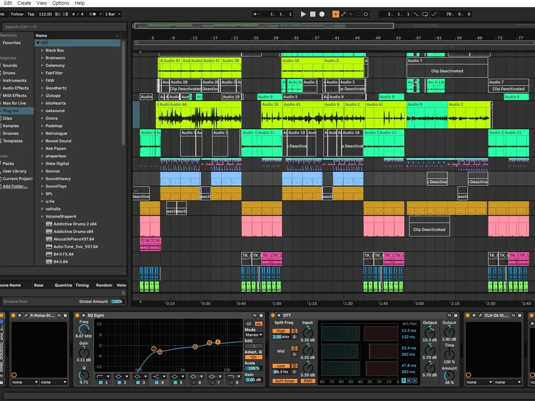Click the Session Record circle button

pyautogui.click(x=366, y=14)
